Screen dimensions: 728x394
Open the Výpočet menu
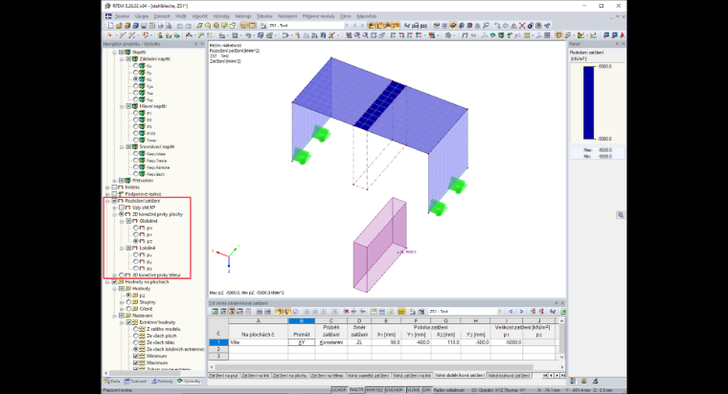coord(199,16)
